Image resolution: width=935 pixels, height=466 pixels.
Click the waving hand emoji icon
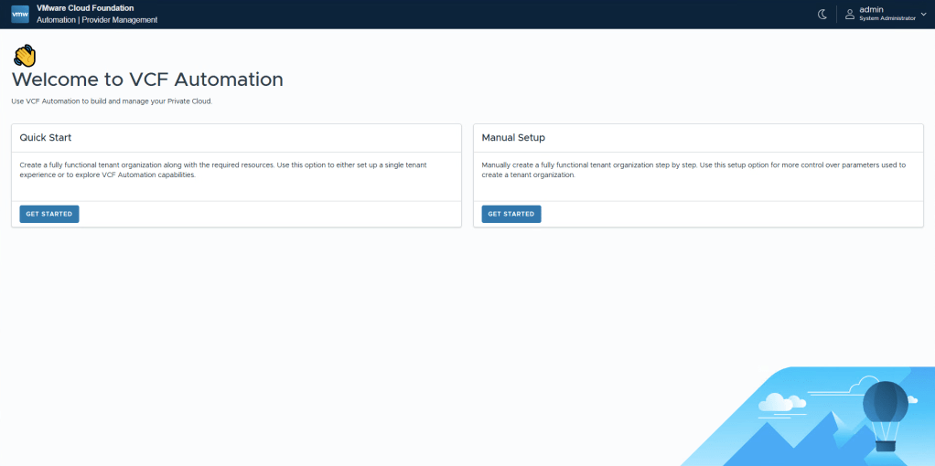coord(24,56)
